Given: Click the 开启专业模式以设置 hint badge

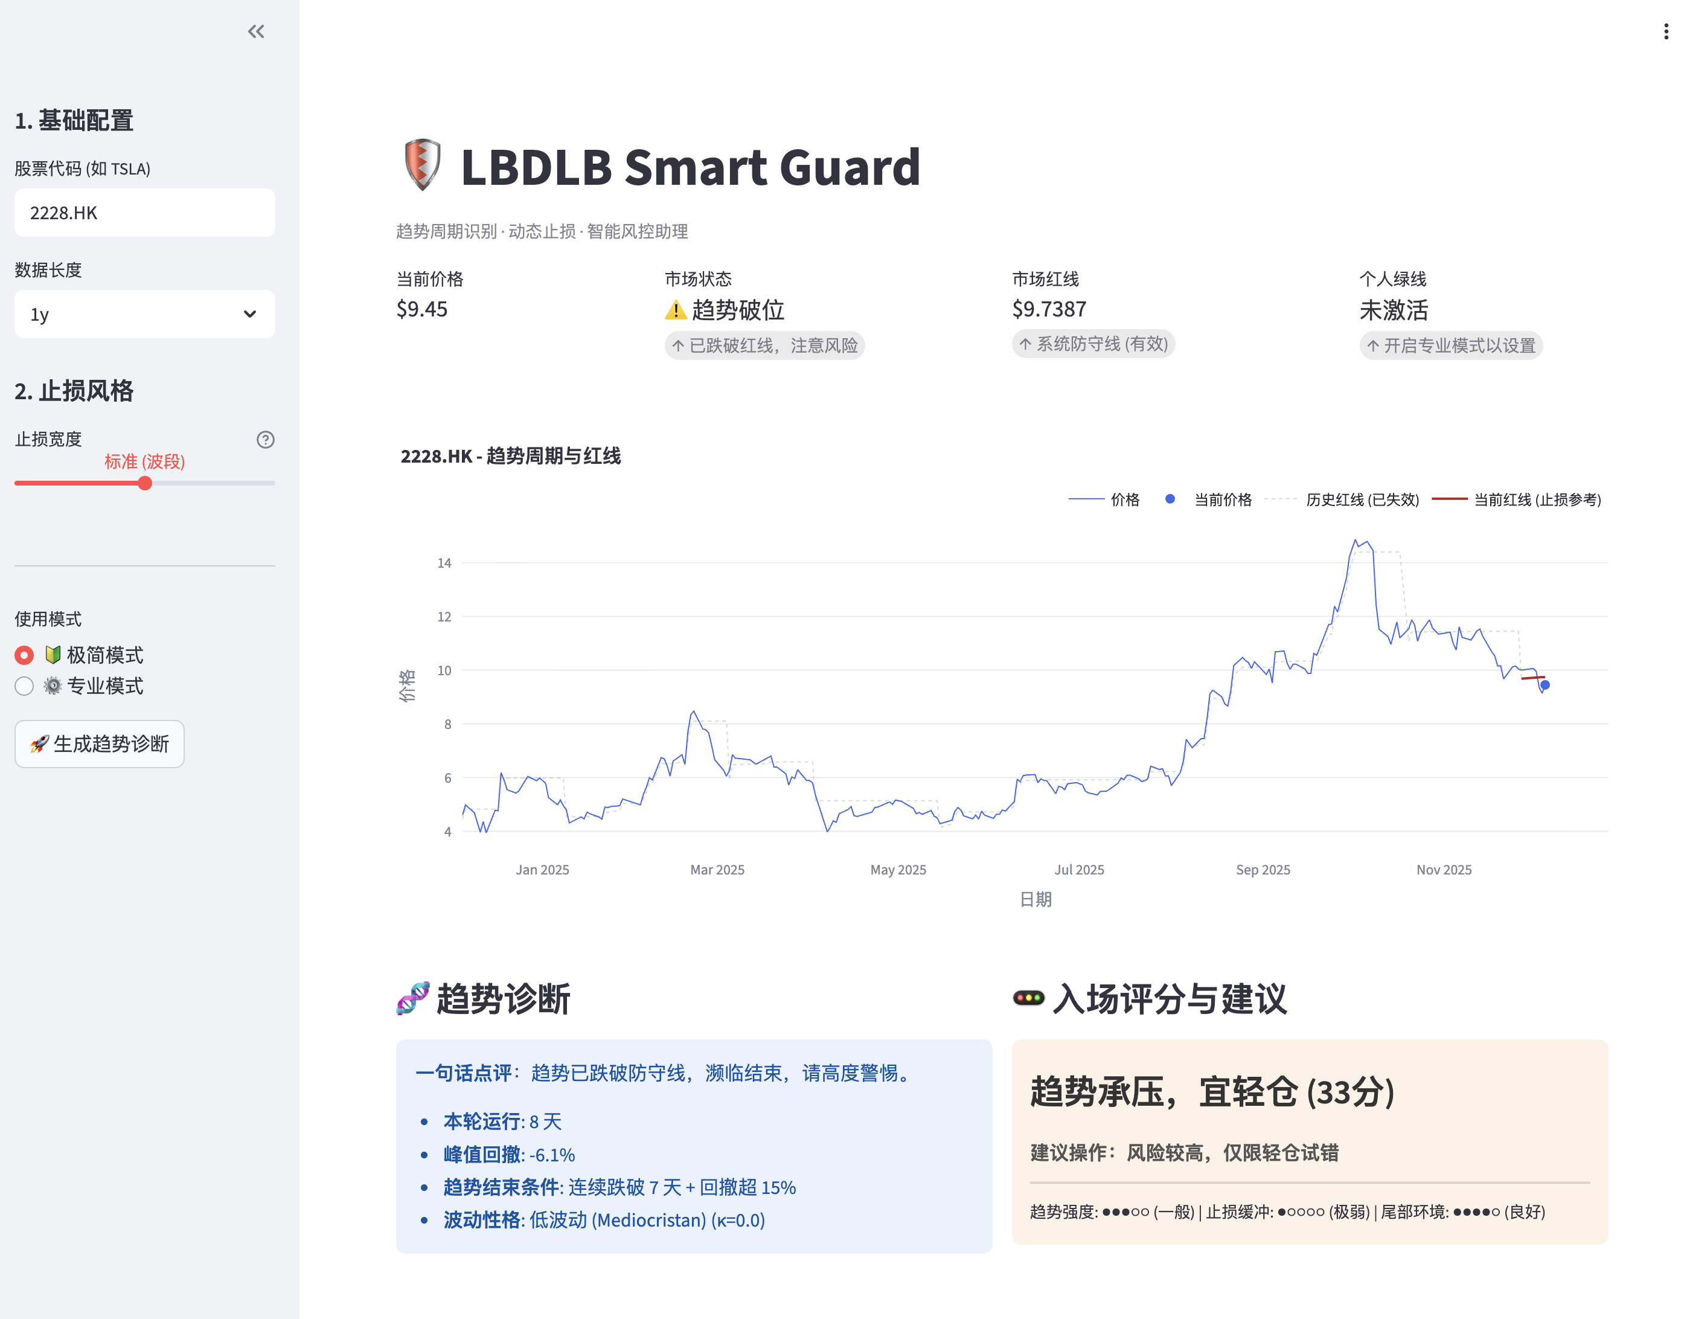Looking at the screenshot, I should (x=1451, y=345).
